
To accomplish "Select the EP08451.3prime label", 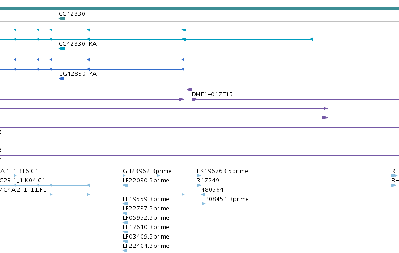I will (x=225, y=199).
